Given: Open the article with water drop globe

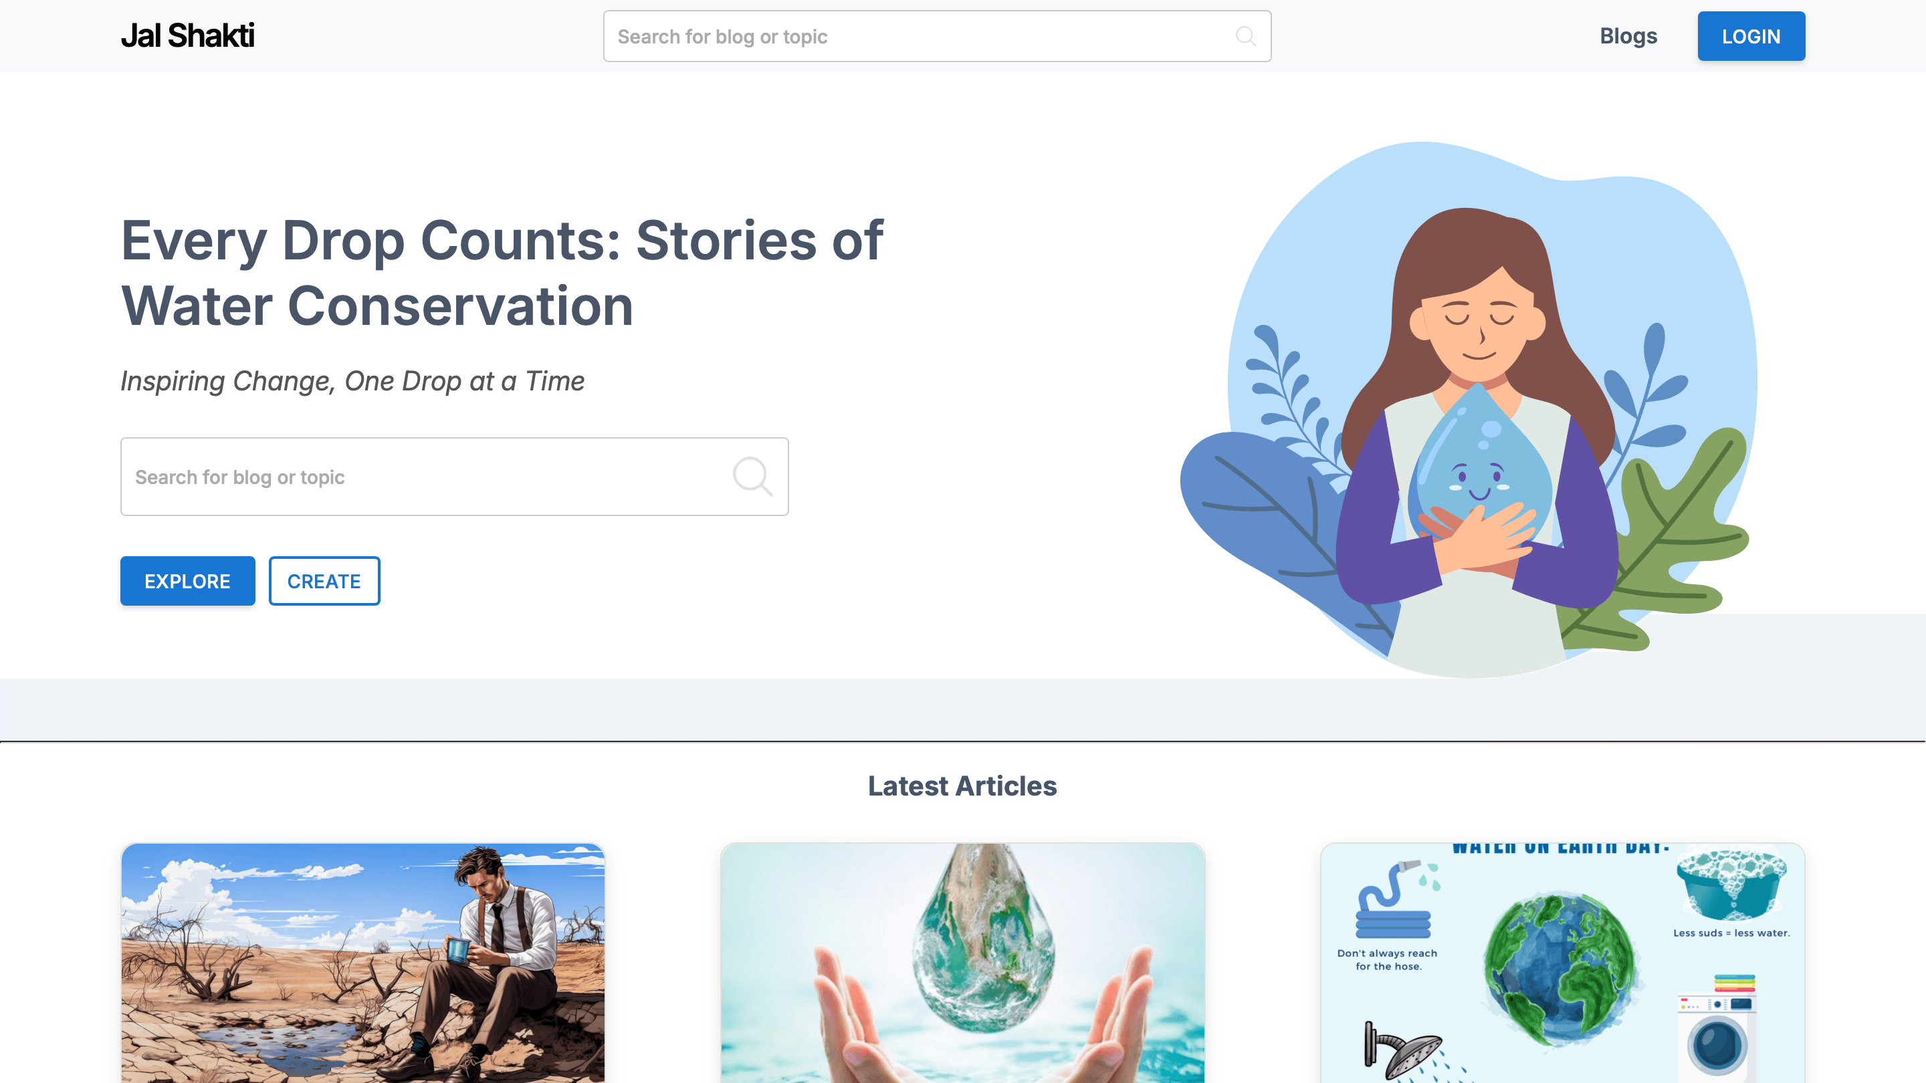Looking at the screenshot, I should click(962, 963).
